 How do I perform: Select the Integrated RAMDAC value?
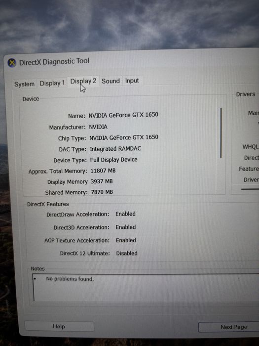pyautogui.click(x=115, y=149)
